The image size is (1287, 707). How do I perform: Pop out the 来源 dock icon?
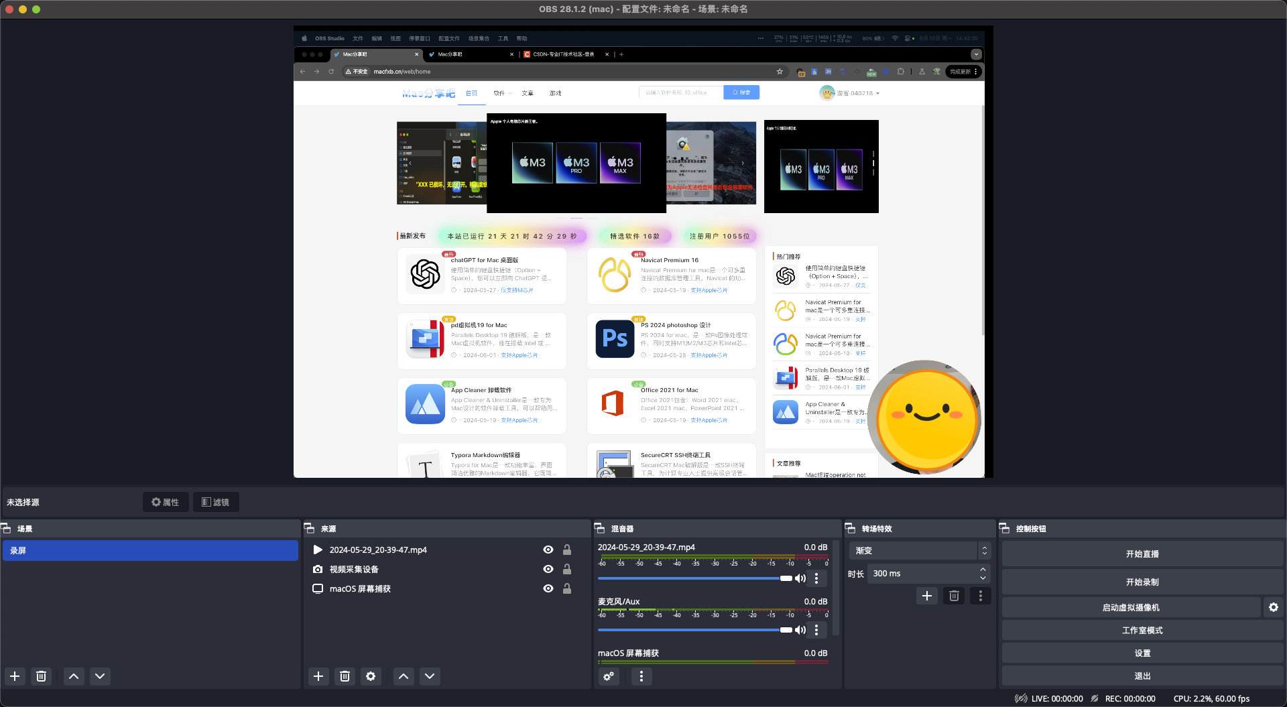pos(309,528)
